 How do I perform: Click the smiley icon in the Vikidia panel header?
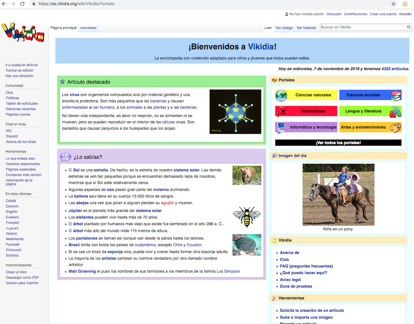click(x=275, y=240)
